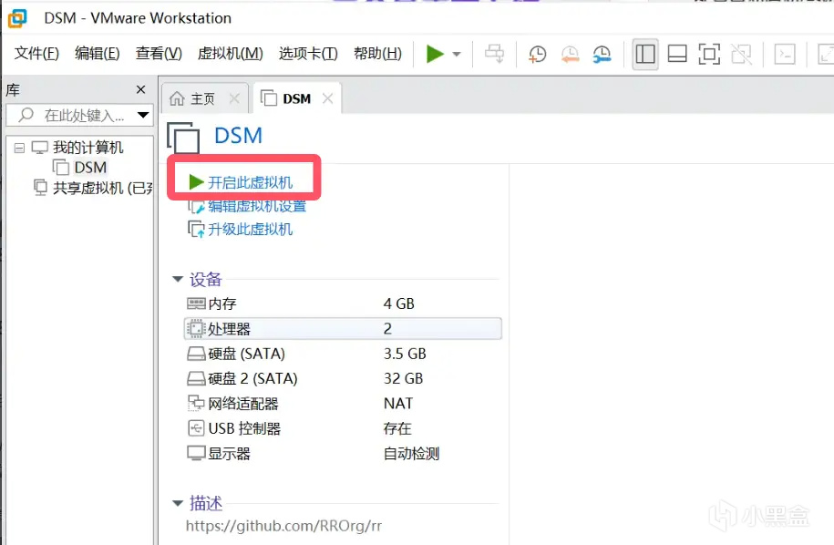Click 开启此虚拟机 to power on
The width and height of the screenshot is (834, 545).
[x=250, y=182]
